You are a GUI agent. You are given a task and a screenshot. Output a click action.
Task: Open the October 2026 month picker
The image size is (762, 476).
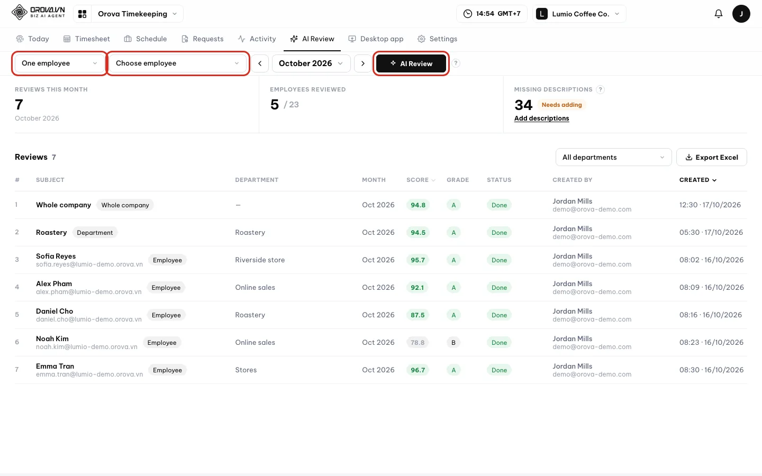[x=311, y=63]
